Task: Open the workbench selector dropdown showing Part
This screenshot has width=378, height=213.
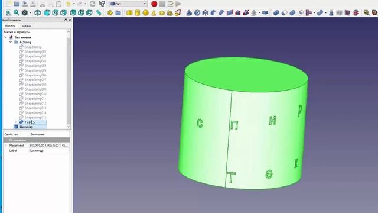Action: click(128, 4)
